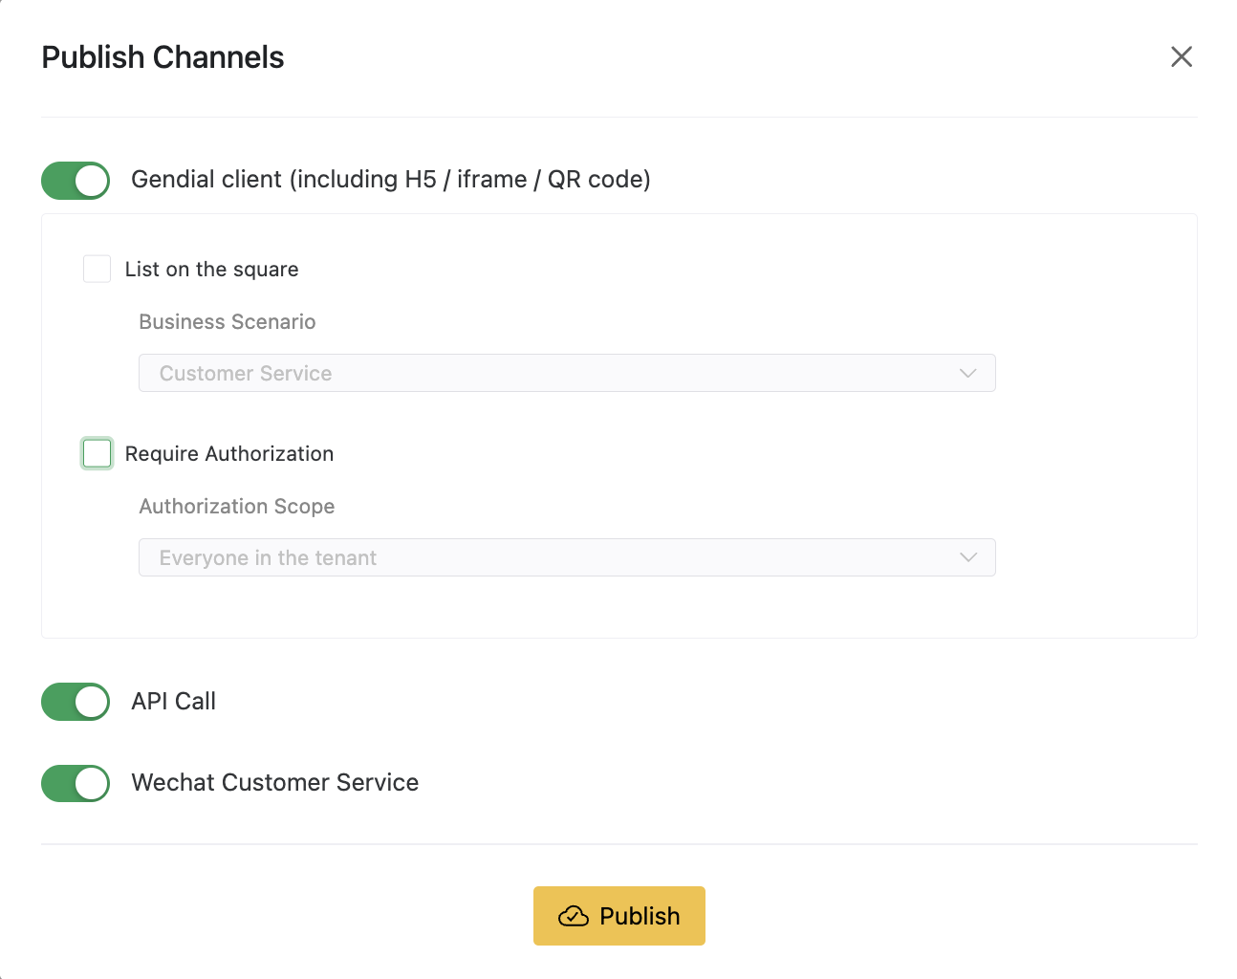
Task: Click the "Authorization Scope" field label
Action: tap(236, 507)
